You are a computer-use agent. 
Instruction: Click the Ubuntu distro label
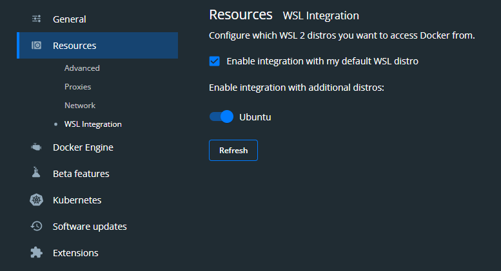255,117
